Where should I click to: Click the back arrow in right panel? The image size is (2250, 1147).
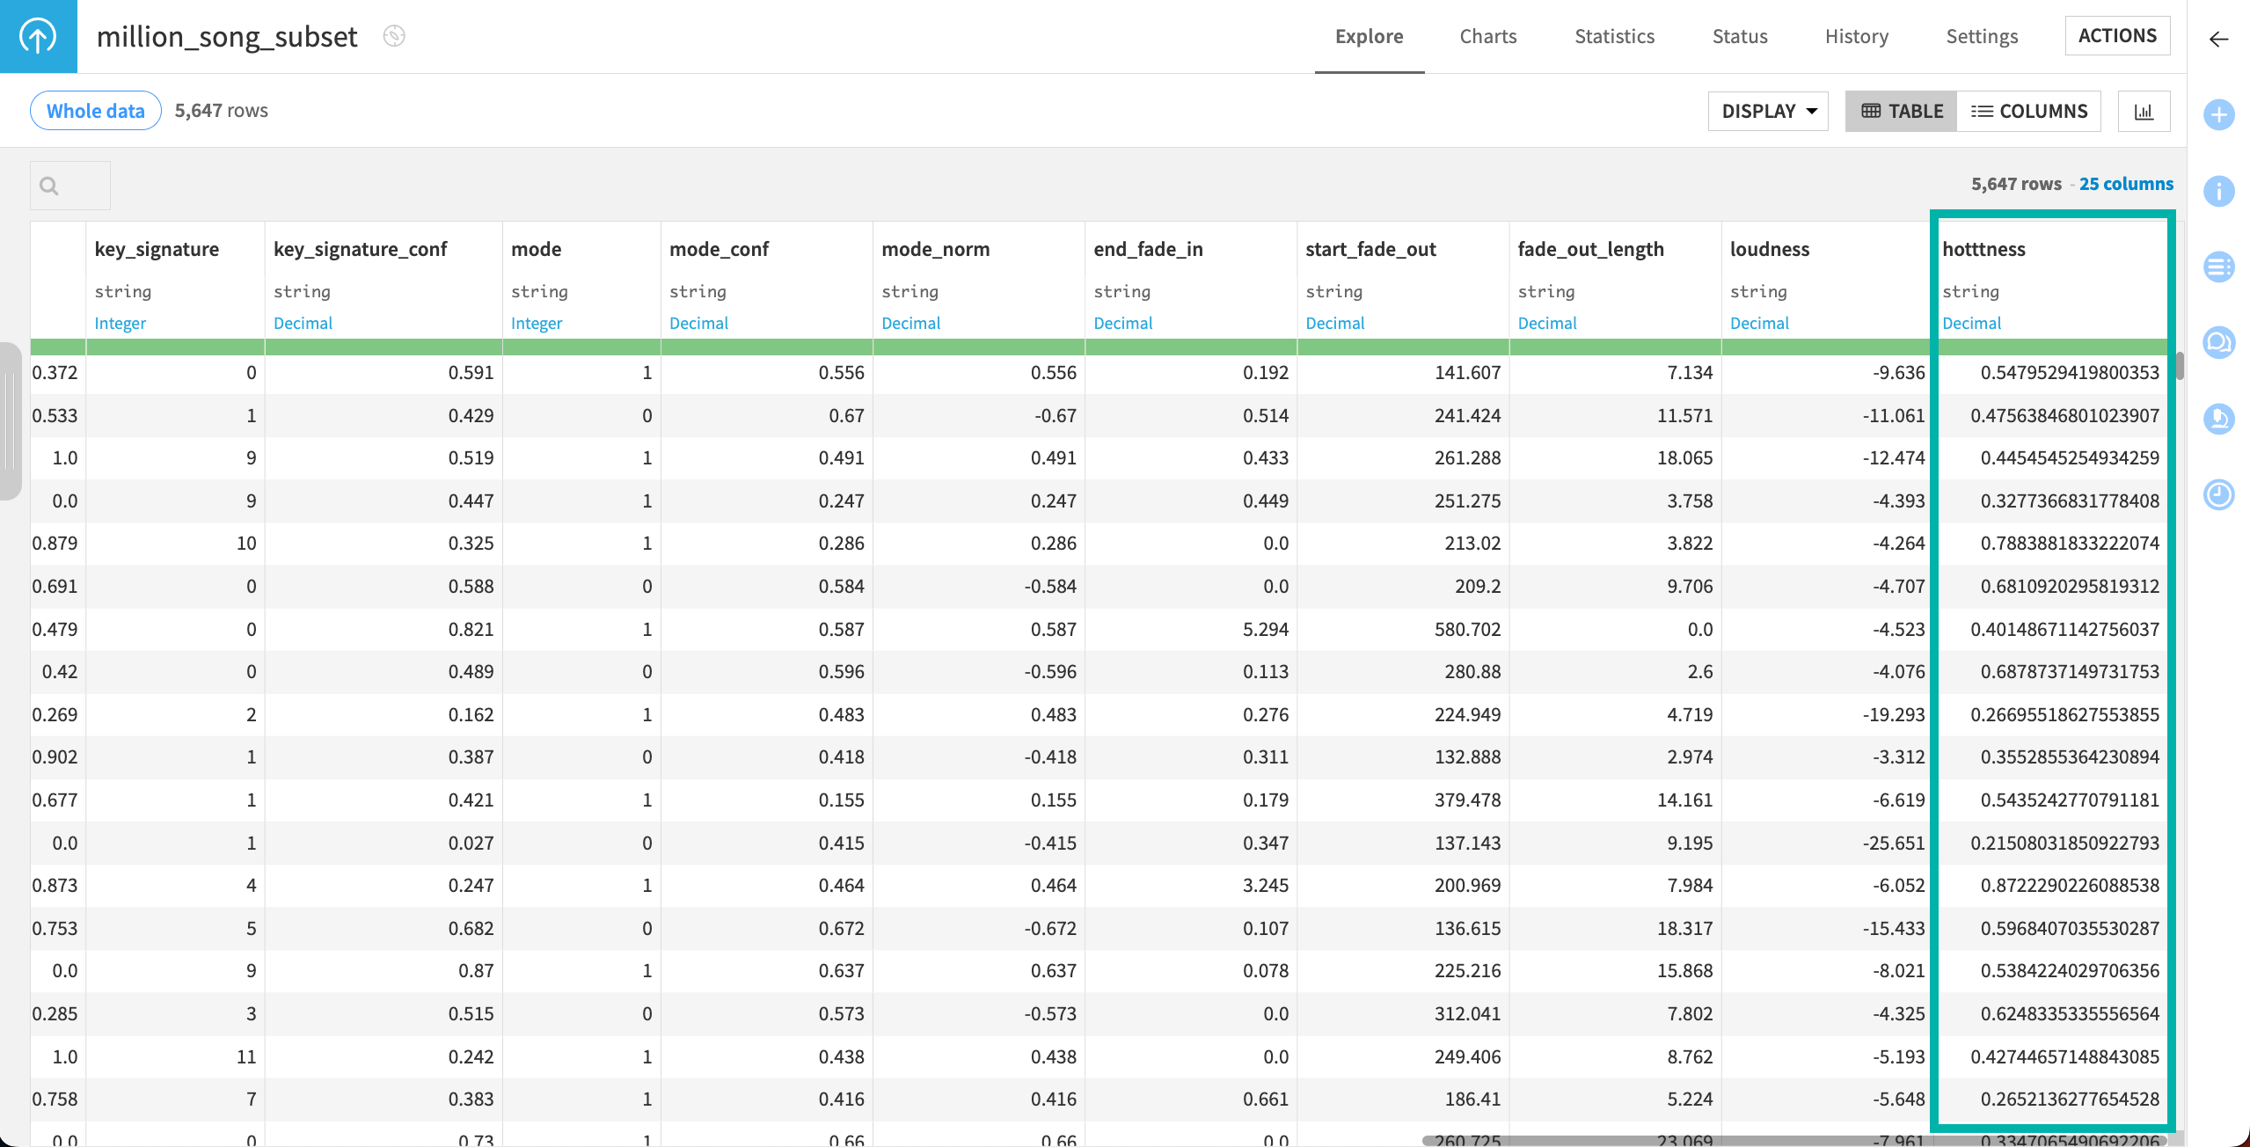pos(2218,40)
